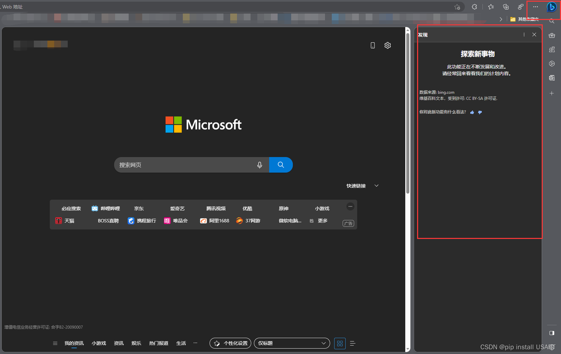This screenshot has height=354, width=561.
Task: Select the 我的资讯 feed tab
Action: point(74,343)
